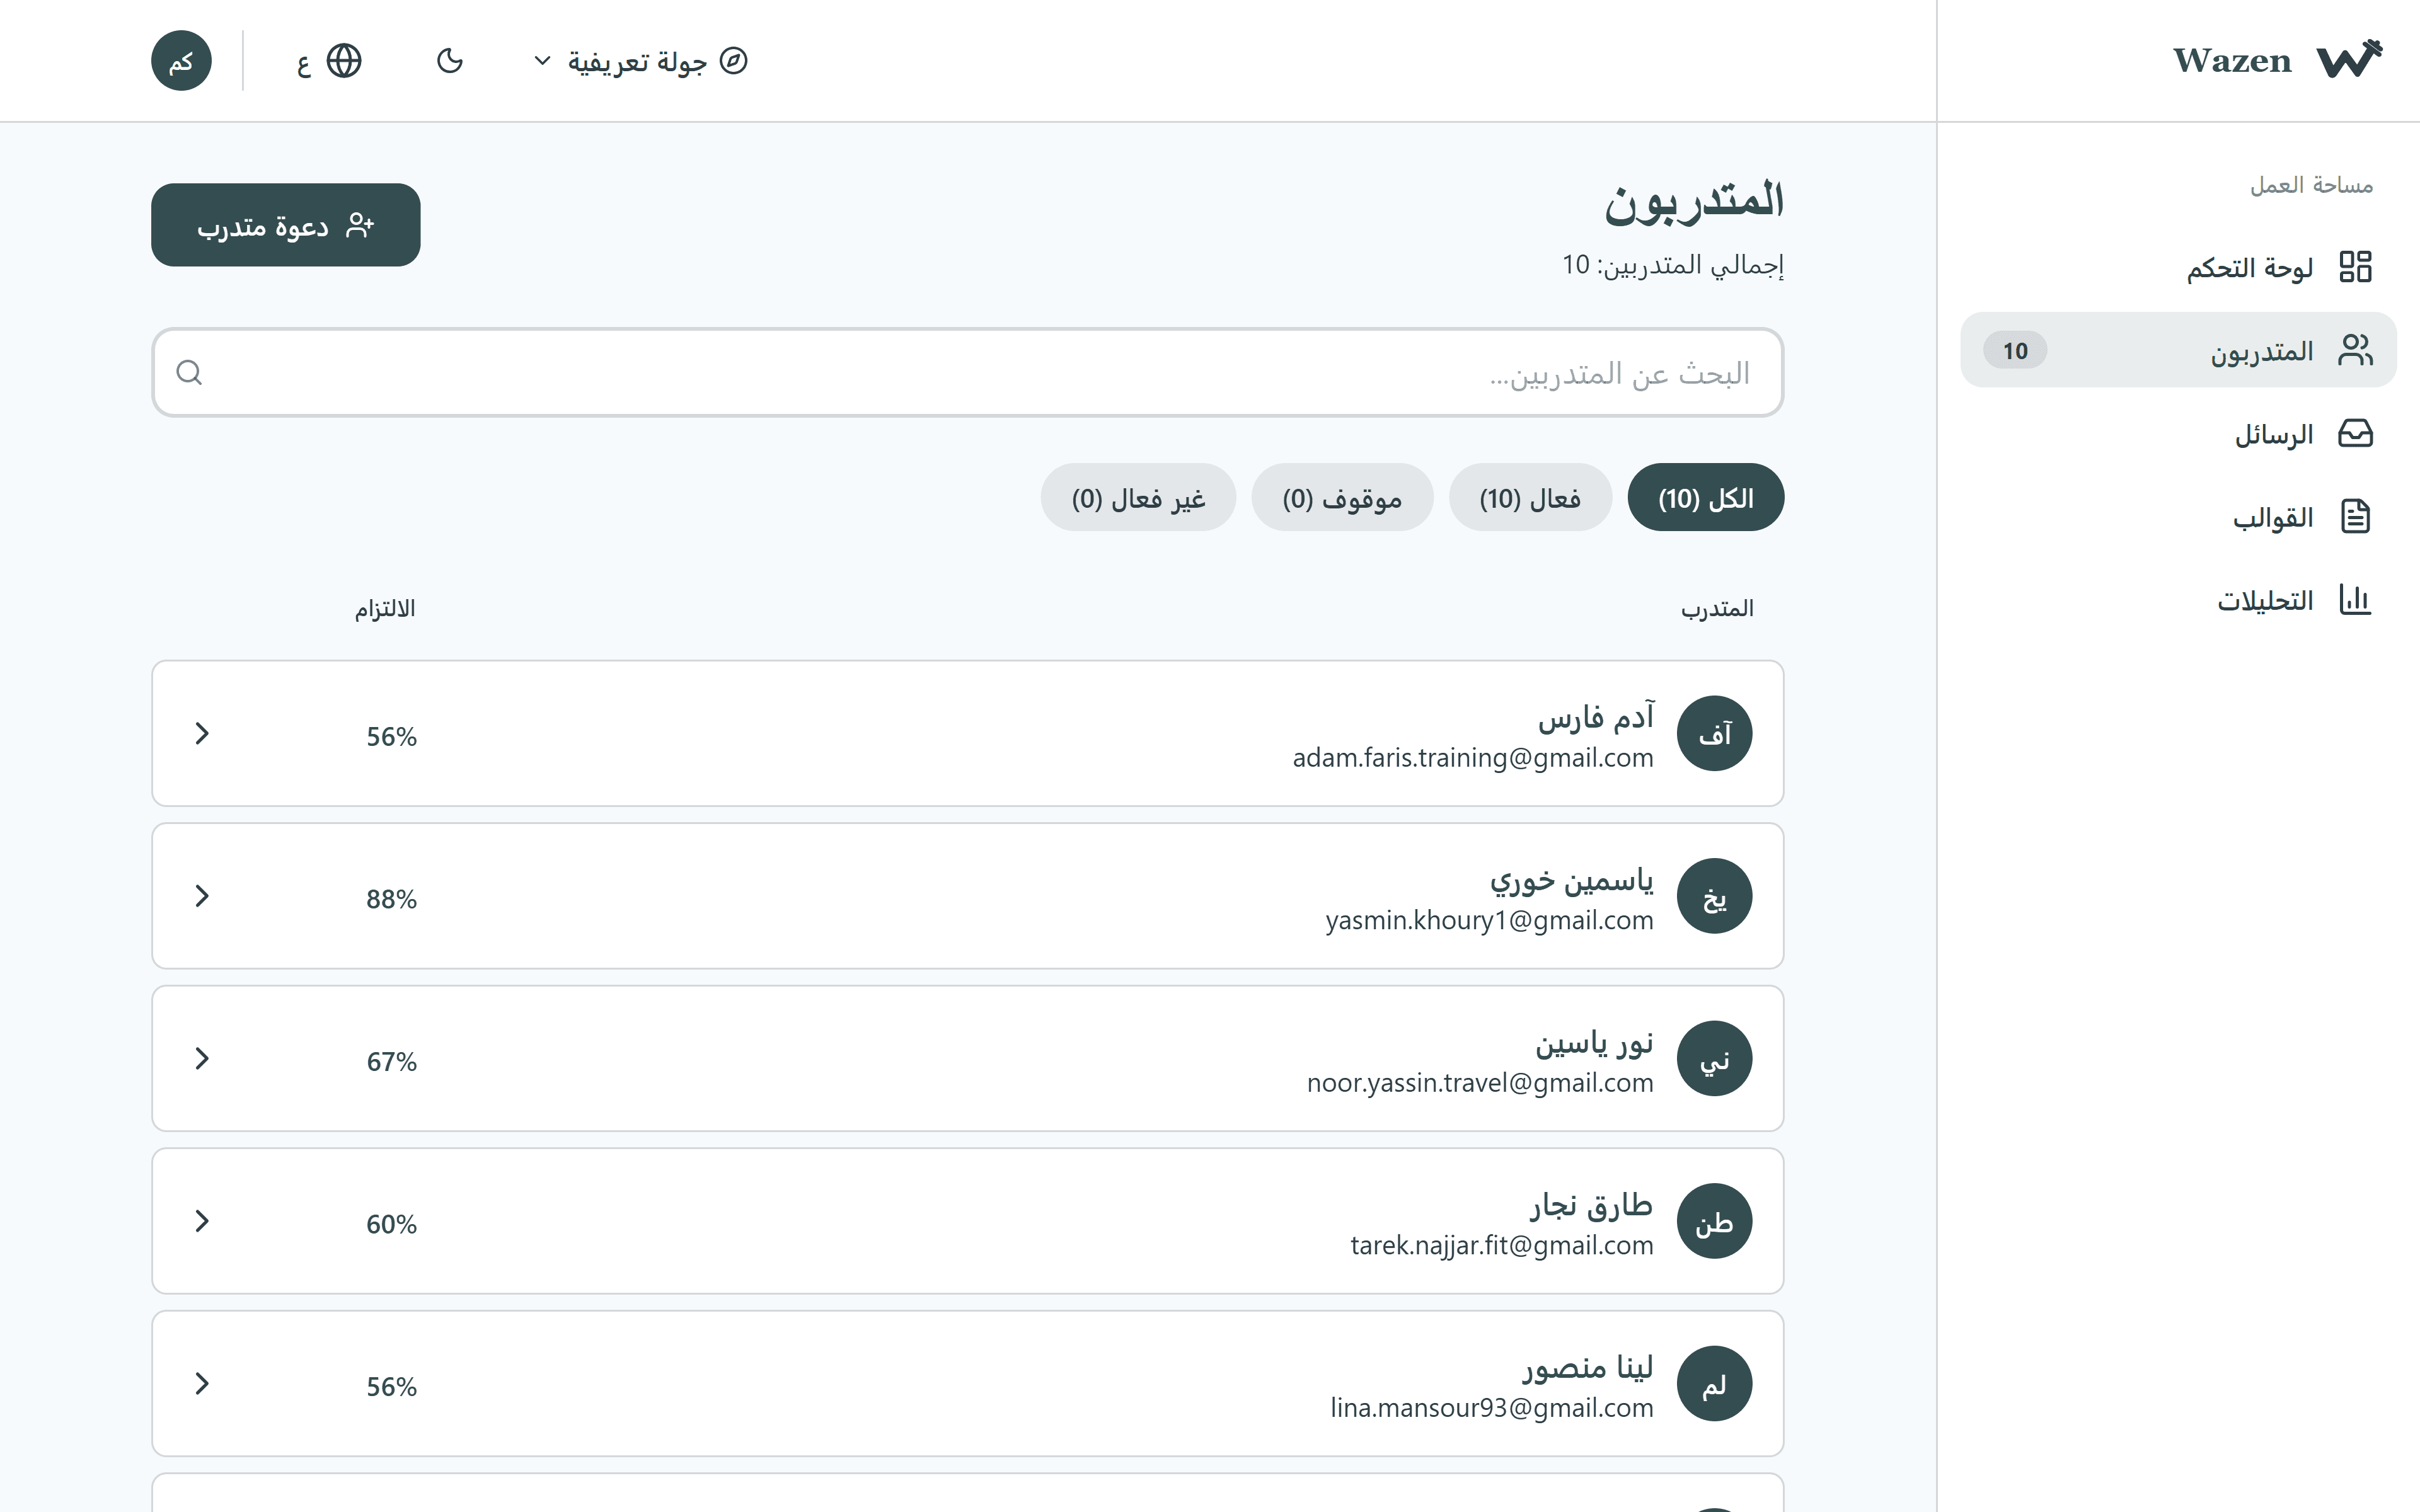Click the آف avatar of آدم فارس
Viewport: 2420px width, 1512px height.
1714,734
